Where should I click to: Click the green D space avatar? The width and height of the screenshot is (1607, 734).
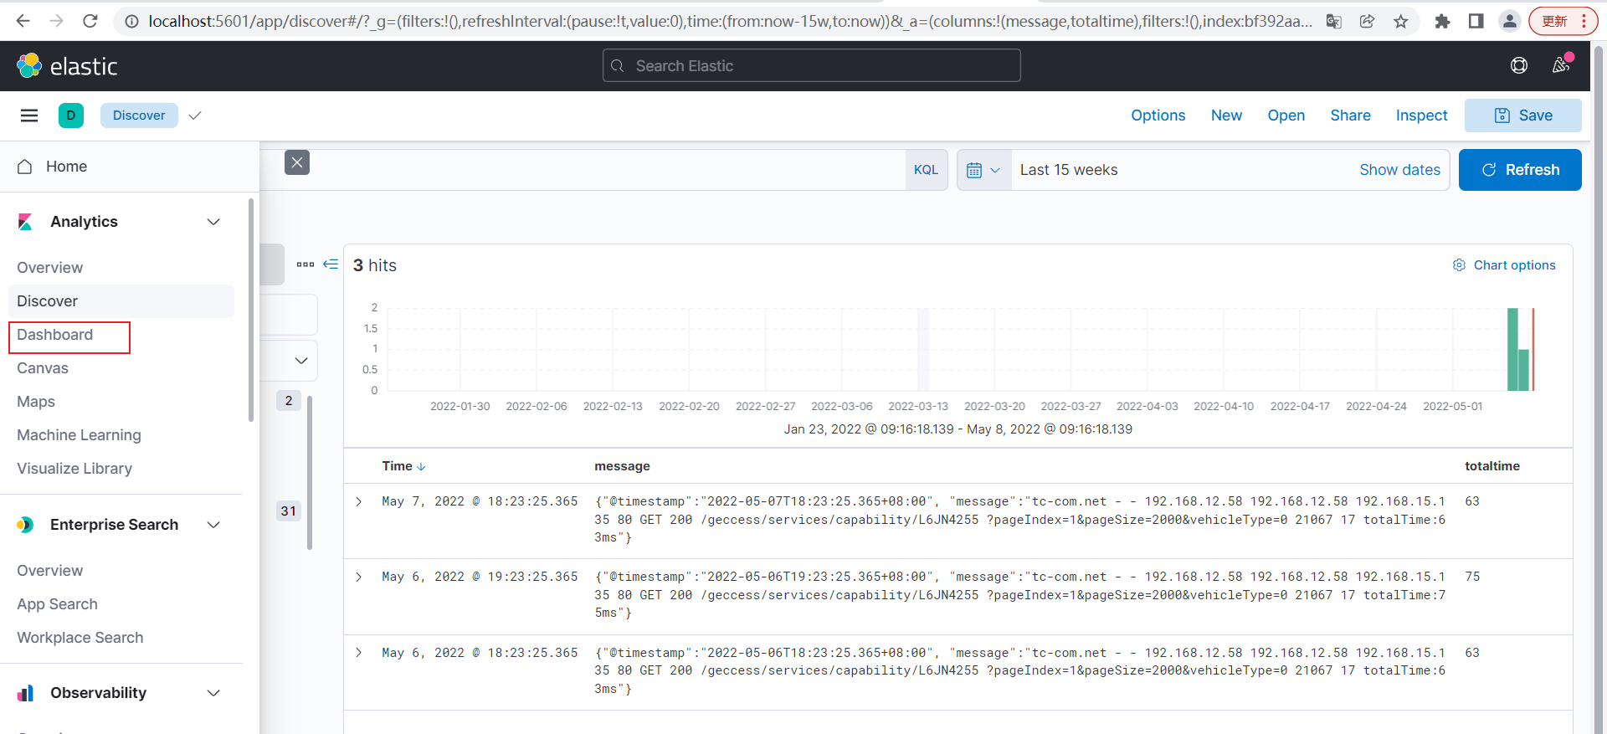coord(71,115)
